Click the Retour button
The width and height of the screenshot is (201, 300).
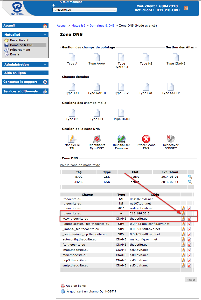point(191,280)
